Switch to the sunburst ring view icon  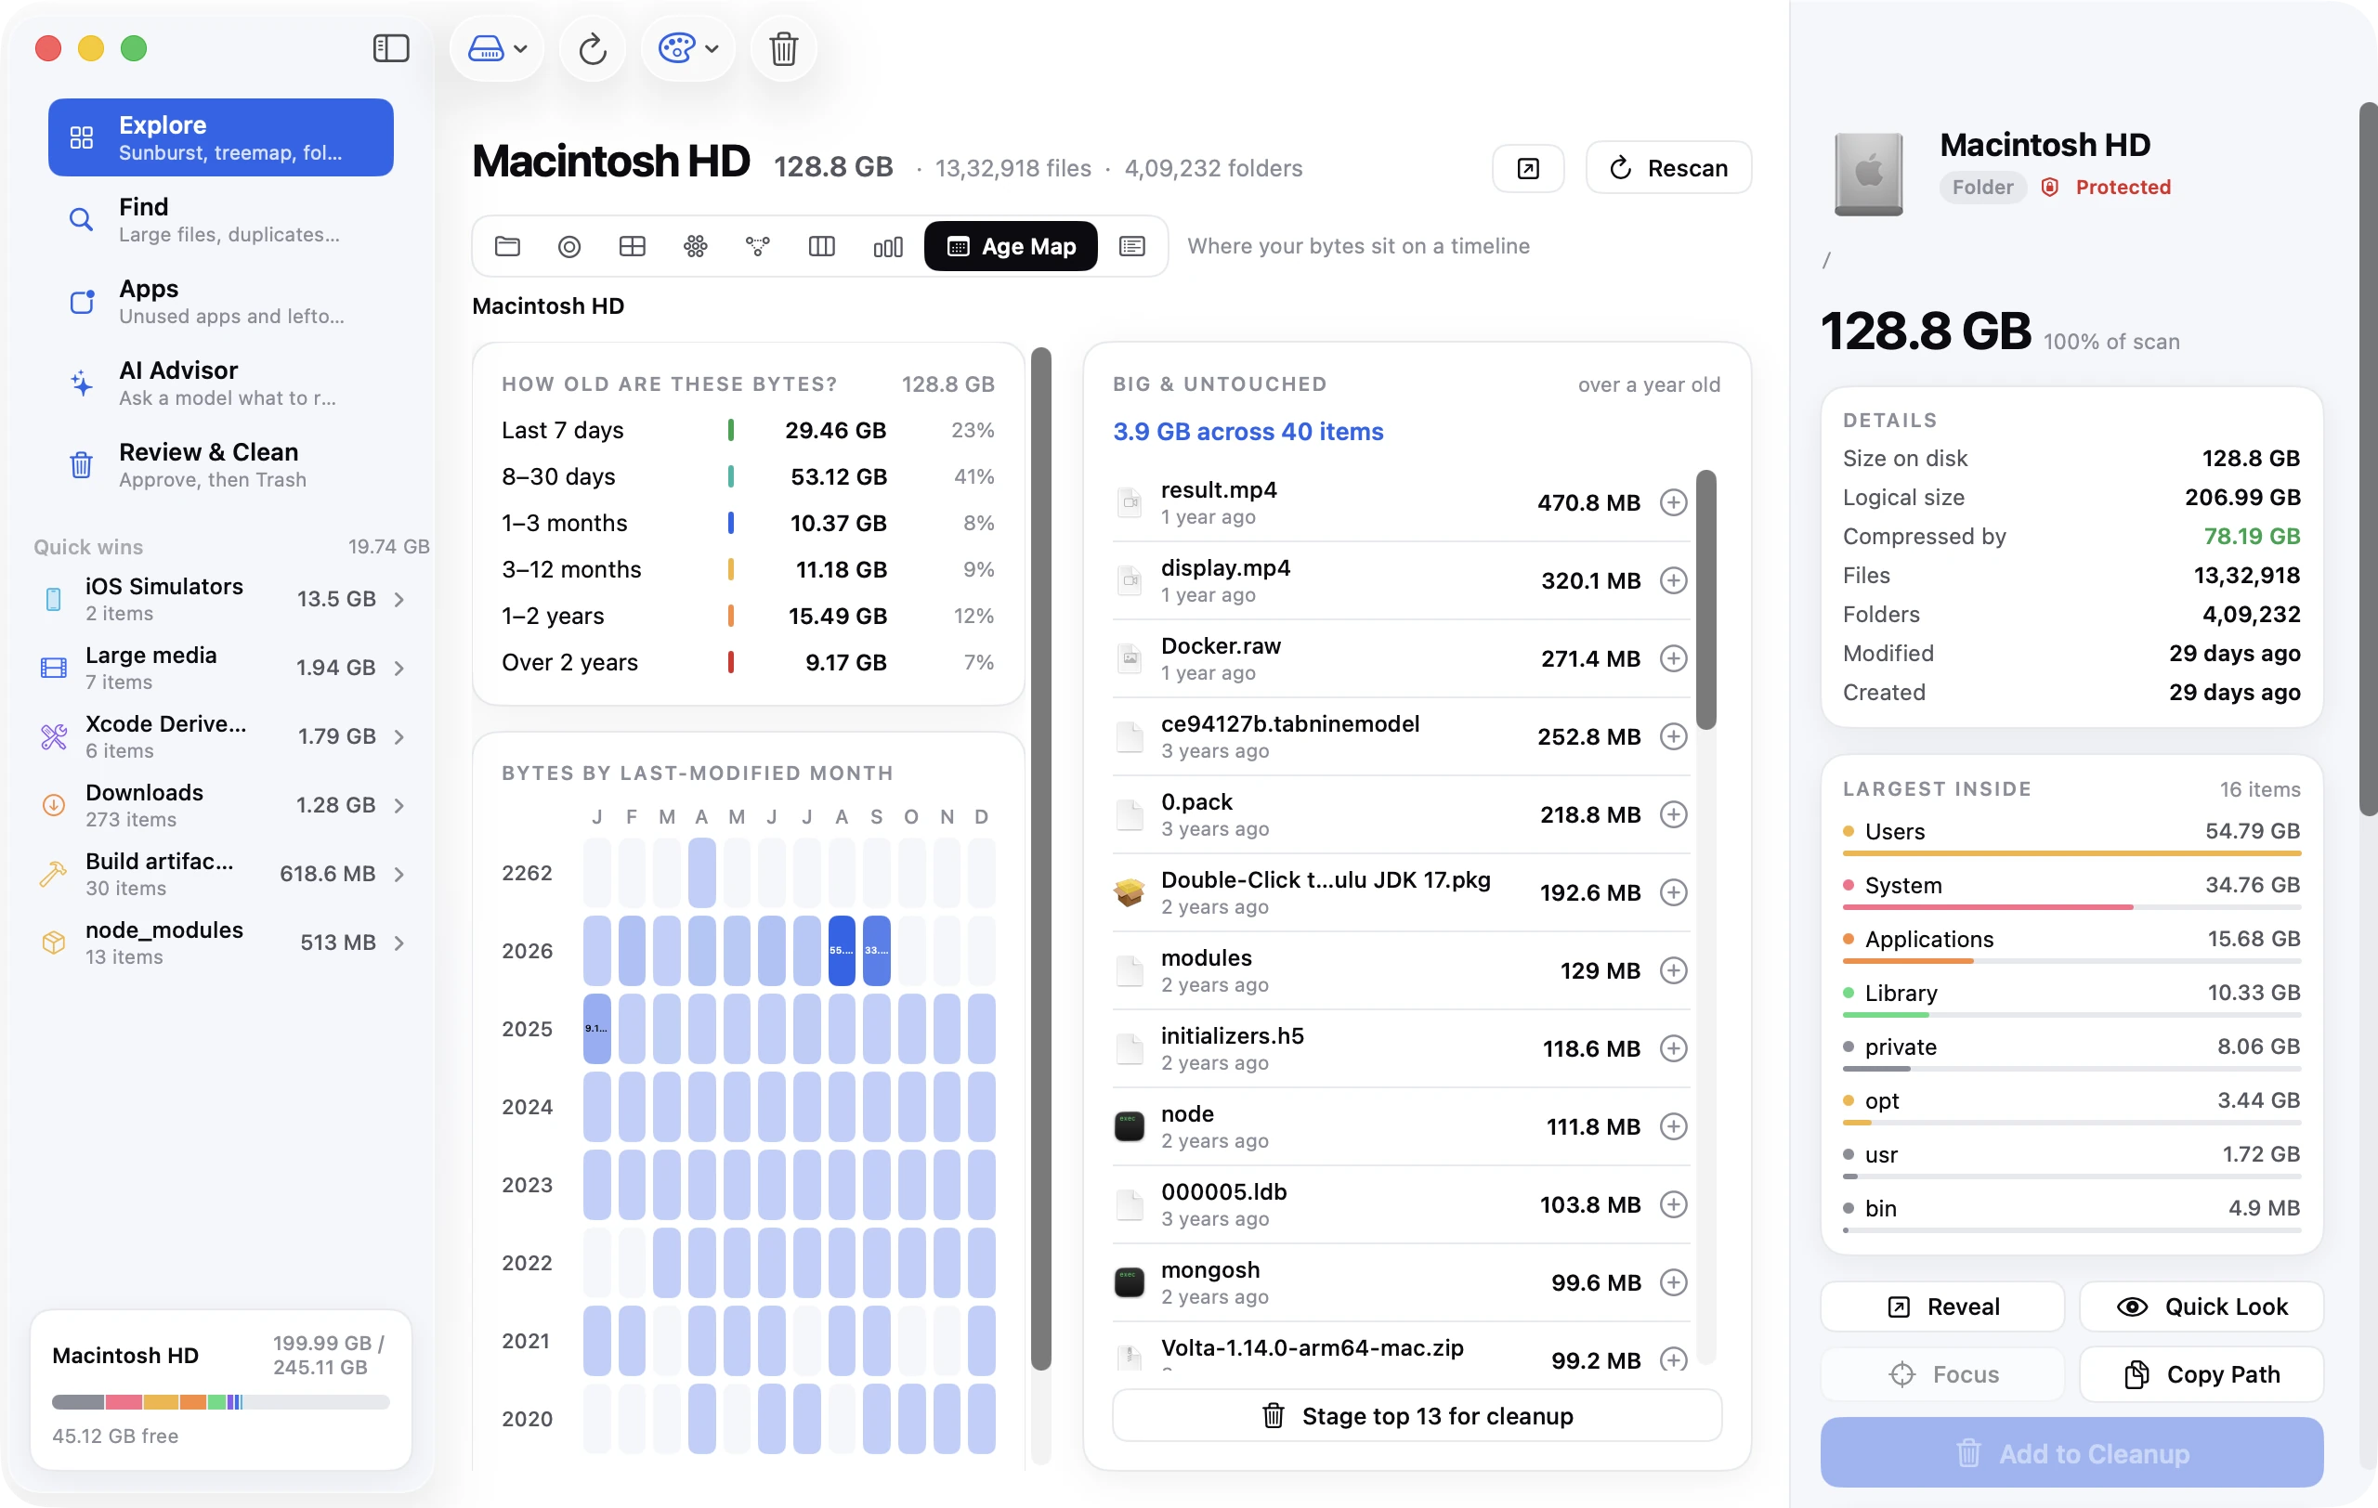(x=568, y=247)
